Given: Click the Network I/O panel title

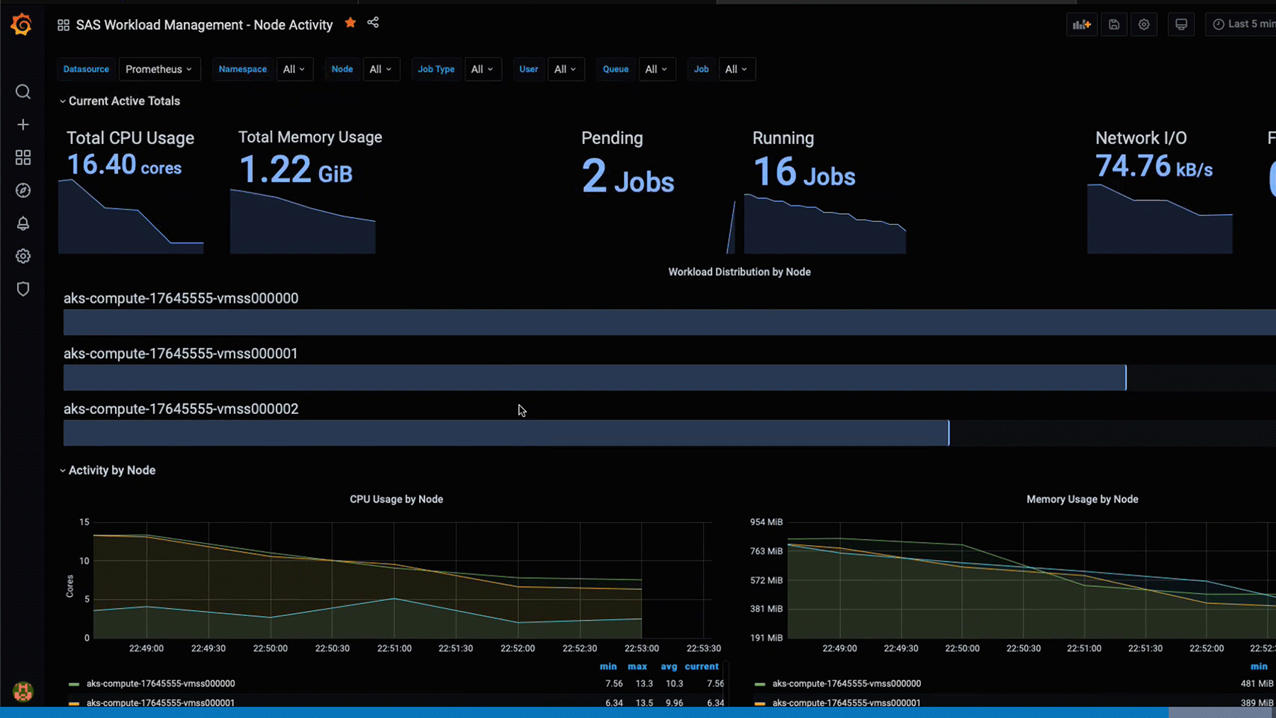Looking at the screenshot, I should point(1141,138).
